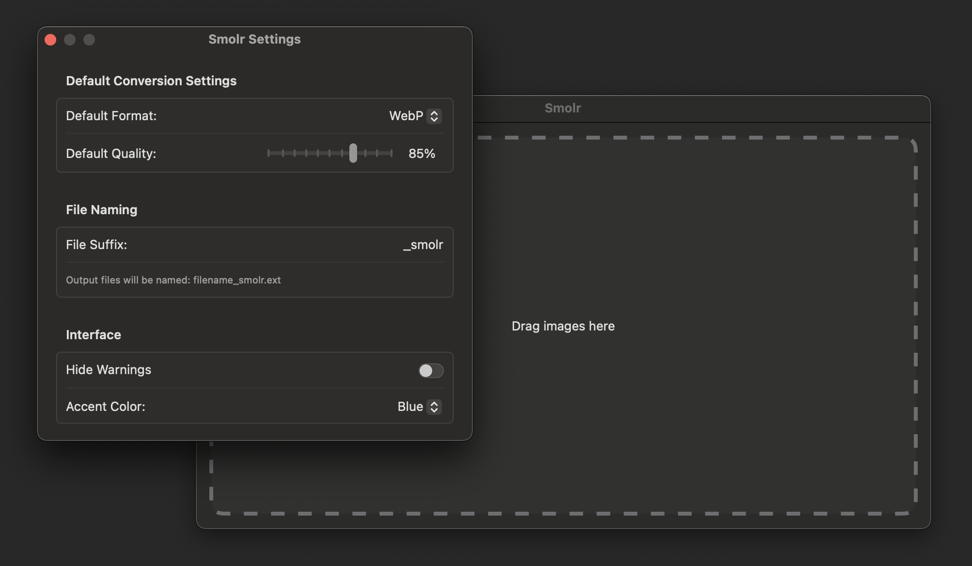
Task: Click the Default Conversion Settings section header
Action: (151, 81)
